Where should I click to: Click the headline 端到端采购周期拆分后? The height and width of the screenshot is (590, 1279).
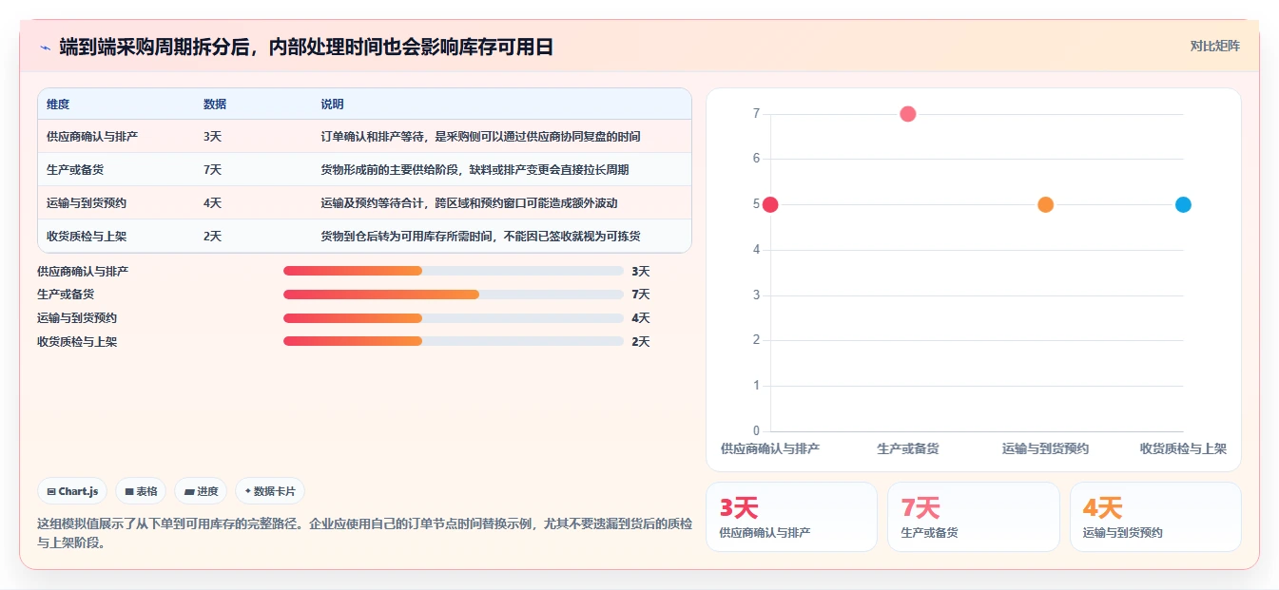point(306,47)
